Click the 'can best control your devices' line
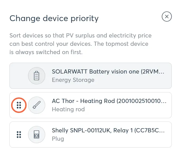This screenshot has width=182, height=159. coord(79,44)
